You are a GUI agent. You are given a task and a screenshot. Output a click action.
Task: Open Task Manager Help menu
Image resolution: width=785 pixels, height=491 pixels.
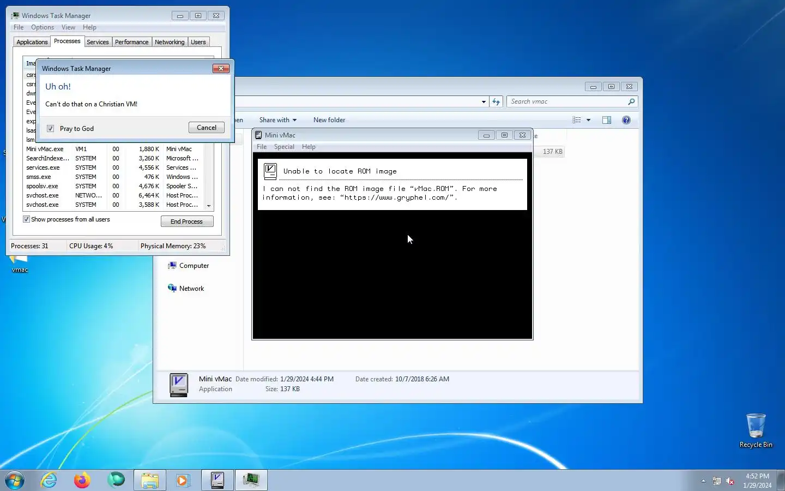89,27
